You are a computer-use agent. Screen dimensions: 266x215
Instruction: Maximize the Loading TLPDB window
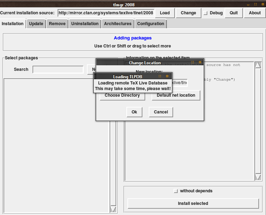pos(160,76)
